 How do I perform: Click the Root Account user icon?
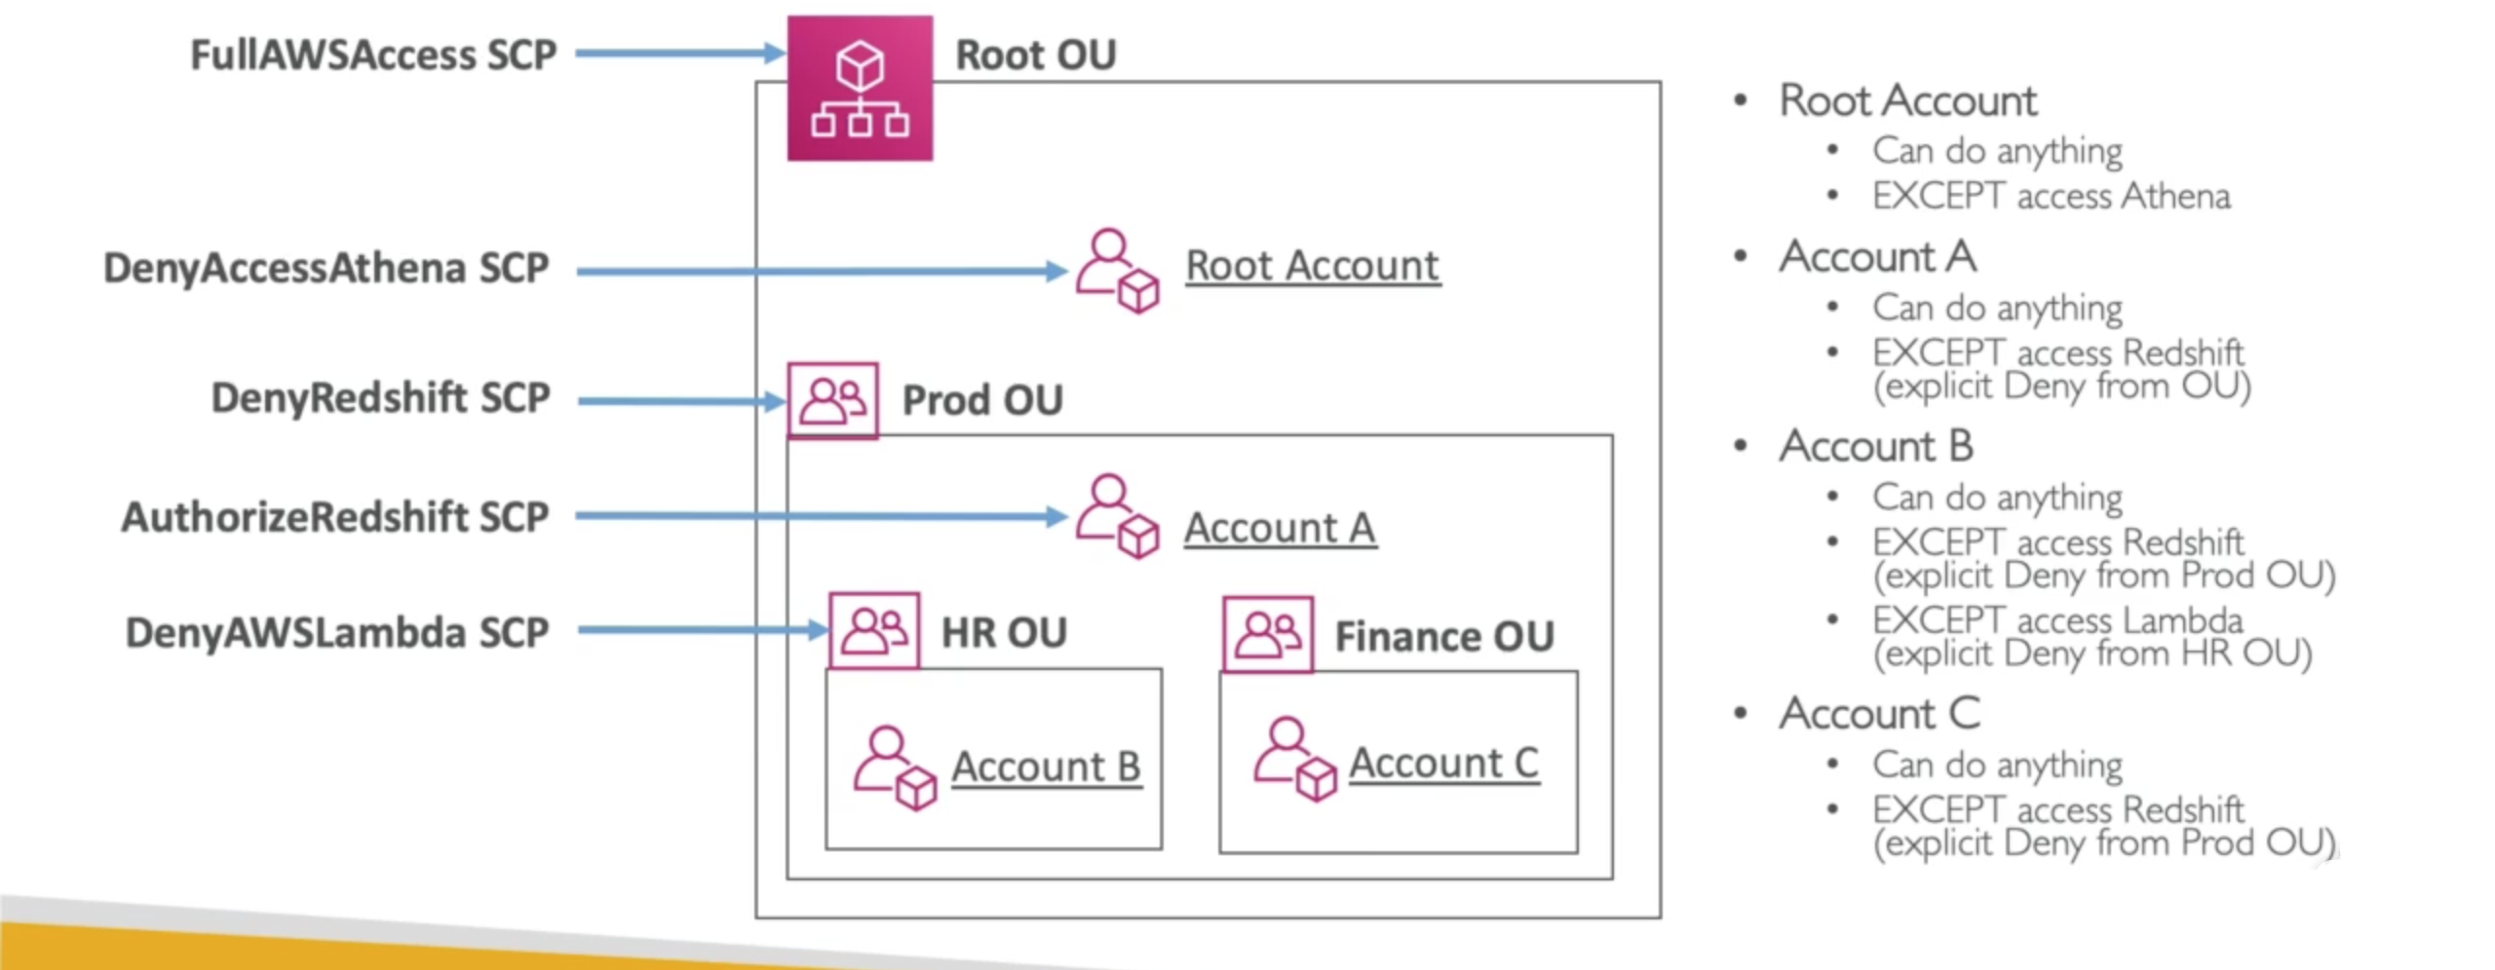[x=1117, y=271]
